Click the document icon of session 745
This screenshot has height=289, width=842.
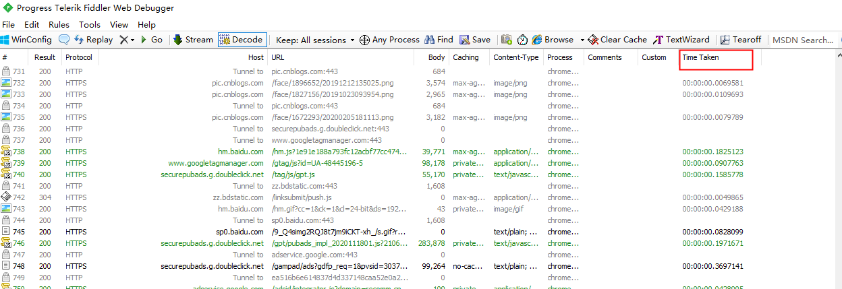pos(5,232)
